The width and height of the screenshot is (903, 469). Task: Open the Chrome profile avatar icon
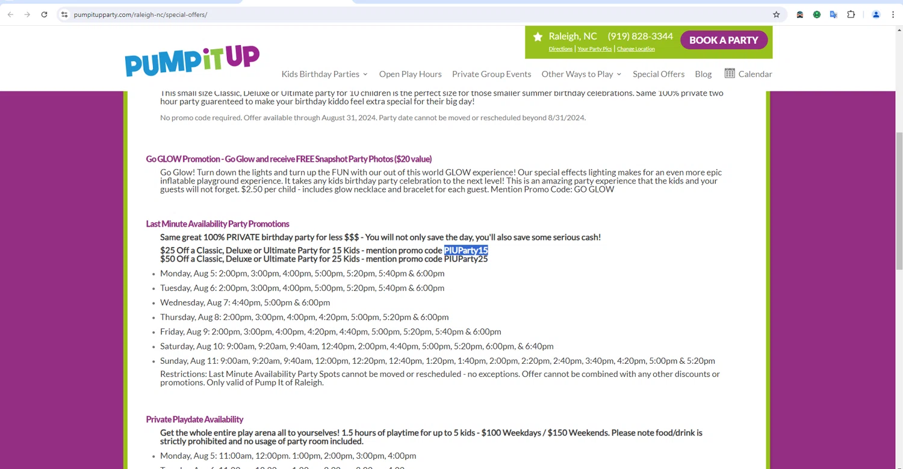coord(877,14)
